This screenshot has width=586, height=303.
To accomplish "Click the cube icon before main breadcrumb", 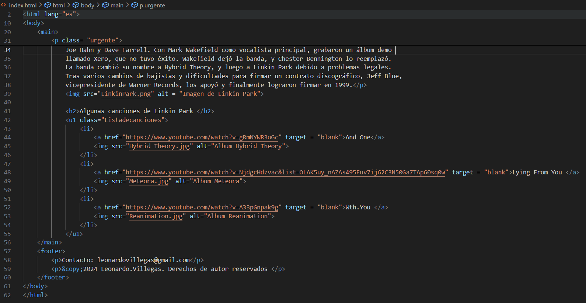I will tap(105, 5).
